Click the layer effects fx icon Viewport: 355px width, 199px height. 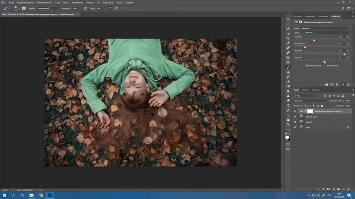(323, 189)
